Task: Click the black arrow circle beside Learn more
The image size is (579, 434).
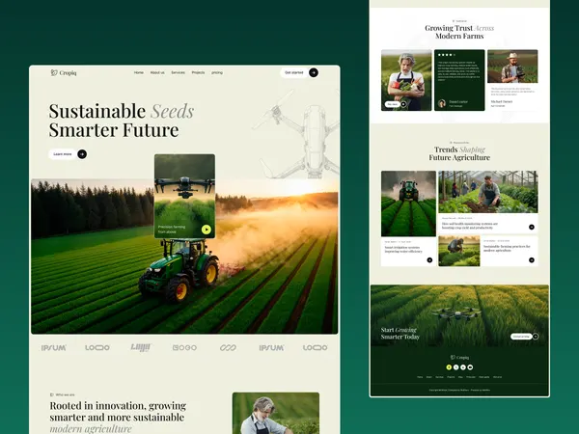Action: coord(82,154)
